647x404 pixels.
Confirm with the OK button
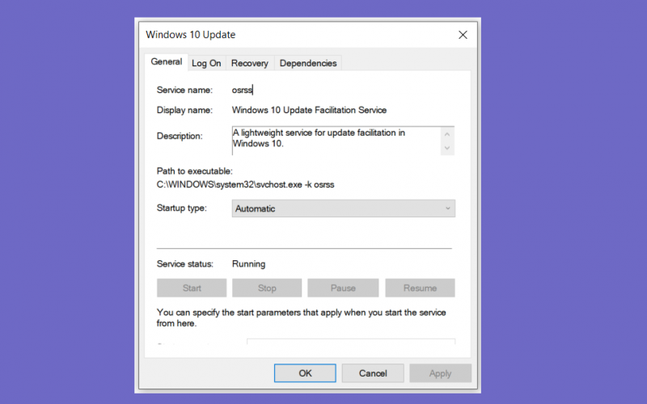tap(305, 373)
